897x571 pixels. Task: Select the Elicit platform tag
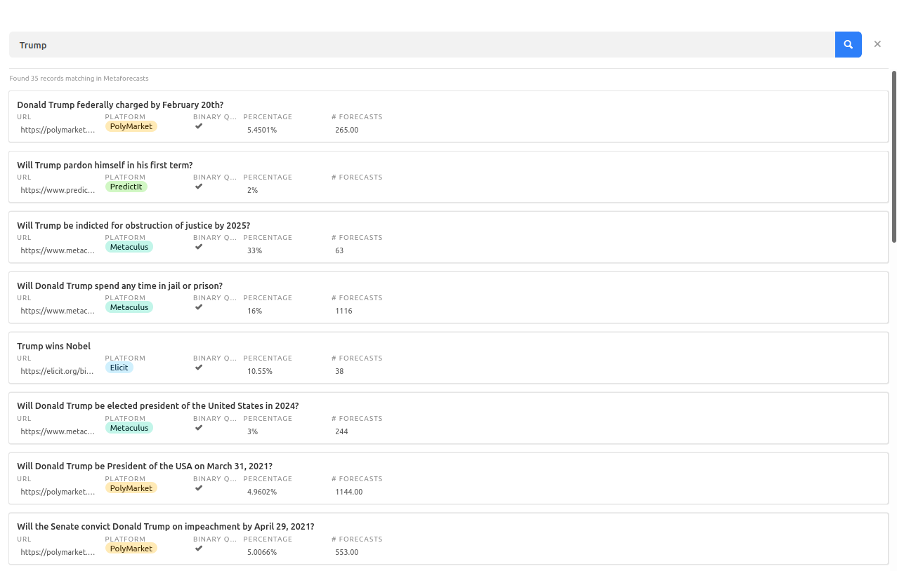[x=119, y=368]
